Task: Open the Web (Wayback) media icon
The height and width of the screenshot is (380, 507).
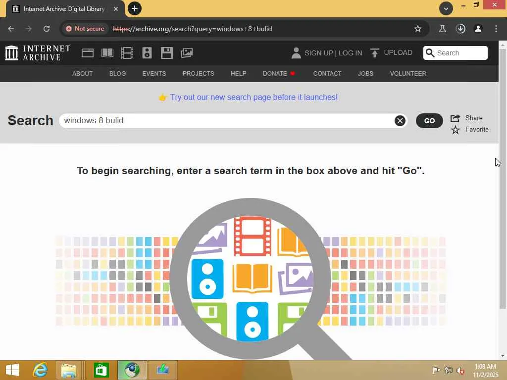Action: point(87,52)
